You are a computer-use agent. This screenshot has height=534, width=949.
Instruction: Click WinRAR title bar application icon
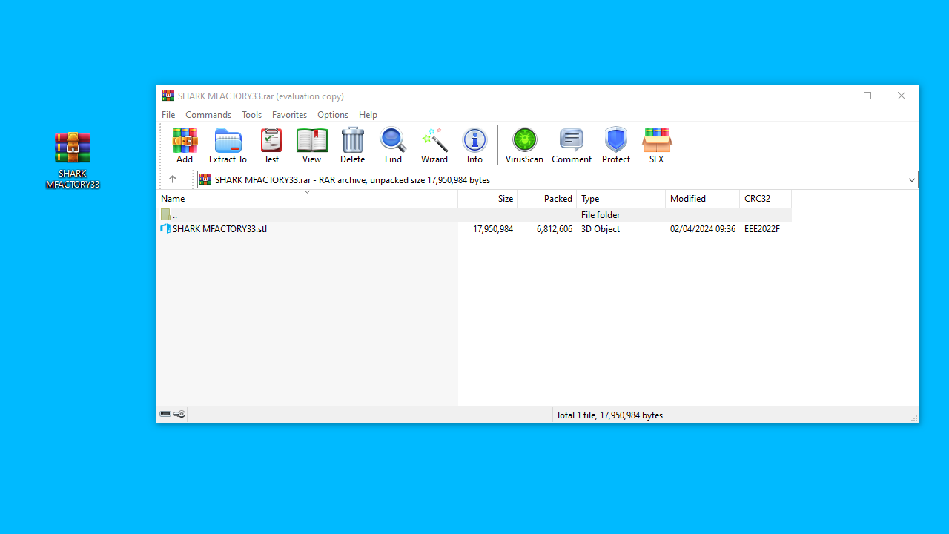(x=168, y=96)
